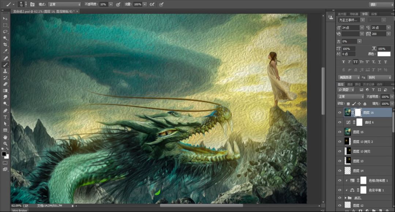Open the opacity 10% slider arrow

110,4
